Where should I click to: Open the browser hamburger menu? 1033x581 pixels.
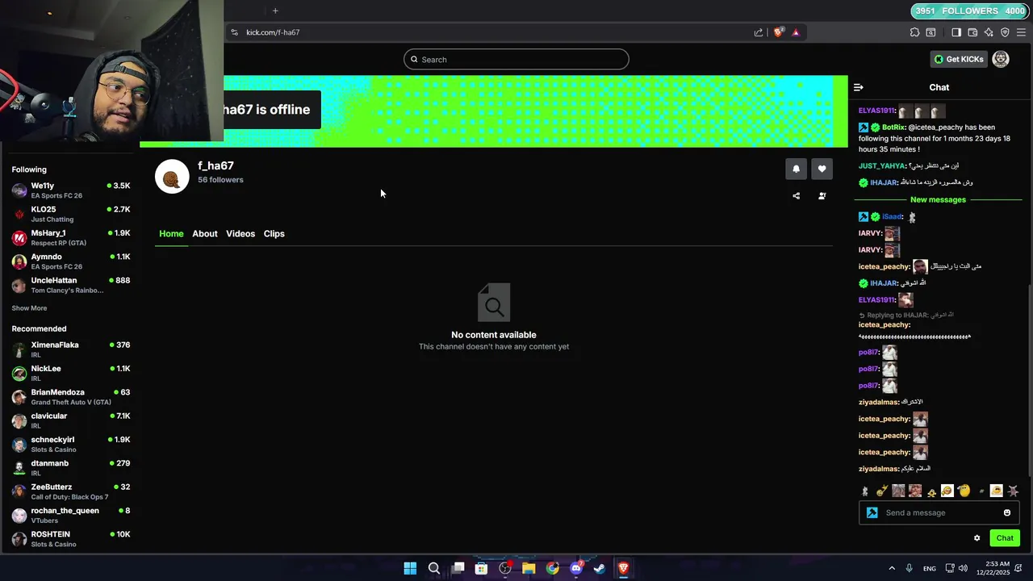[1021, 32]
